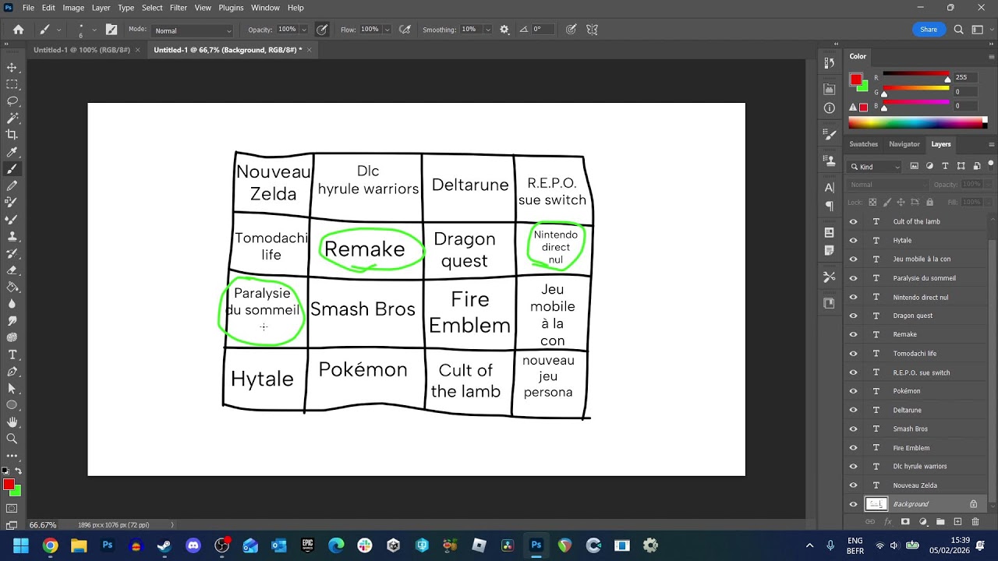Select the Crop tool
The height and width of the screenshot is (561, 998).
[12, 135]
